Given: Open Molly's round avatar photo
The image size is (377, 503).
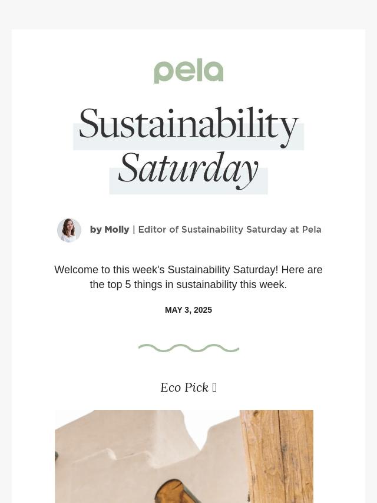Looking at the screenshot, I should tap(69, 230).
